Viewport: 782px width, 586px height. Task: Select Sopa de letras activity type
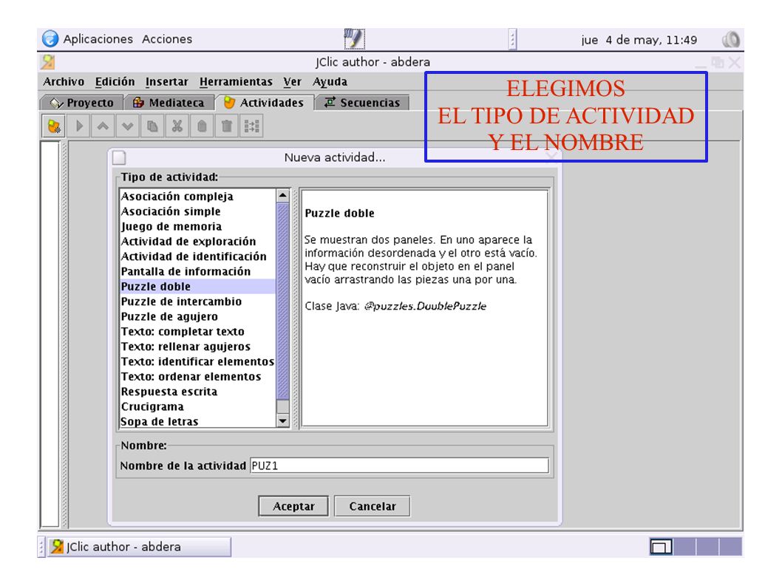pos(197,421)
